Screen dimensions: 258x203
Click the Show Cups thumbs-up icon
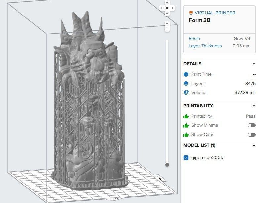tap(186, 135)
